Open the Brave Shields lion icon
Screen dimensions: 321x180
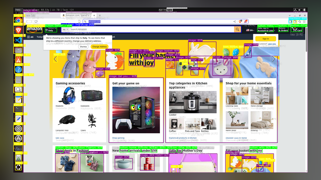(240, 22)
